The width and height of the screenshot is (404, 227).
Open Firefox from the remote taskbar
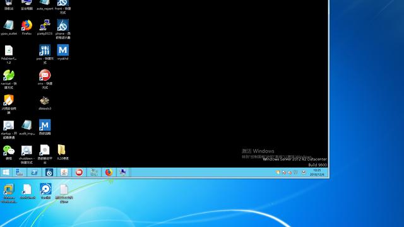pos(109,172)
